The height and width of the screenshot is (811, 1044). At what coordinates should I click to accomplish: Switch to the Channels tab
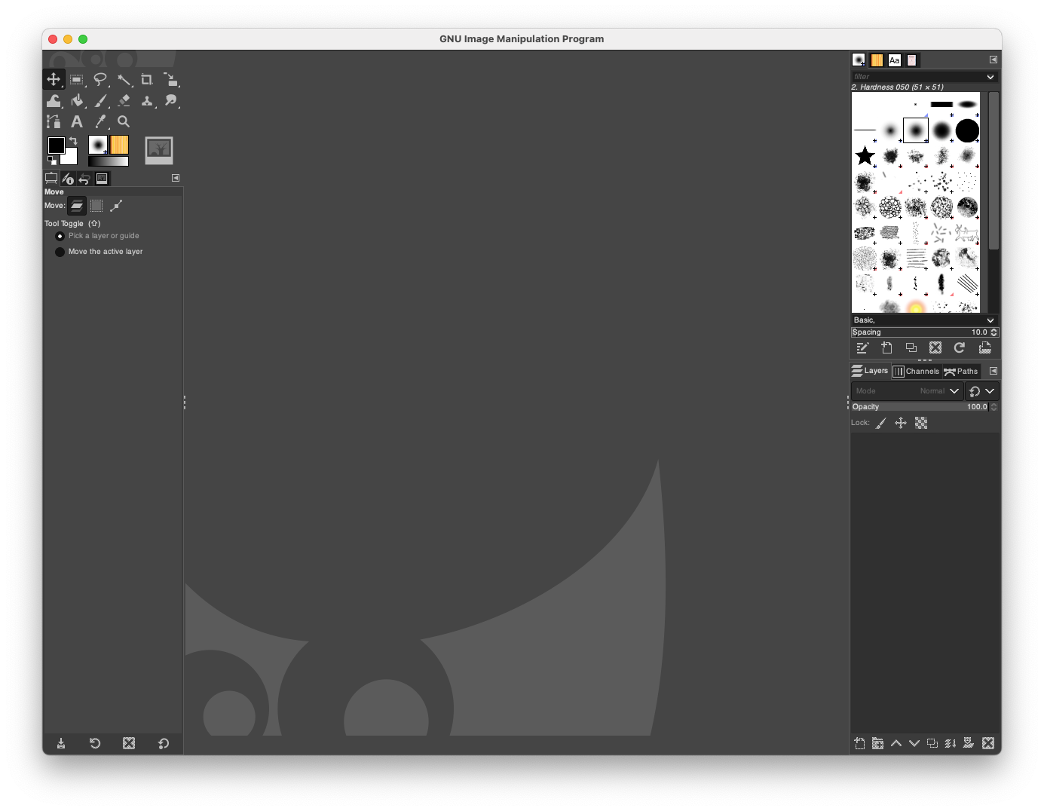[x=916, y=371]
